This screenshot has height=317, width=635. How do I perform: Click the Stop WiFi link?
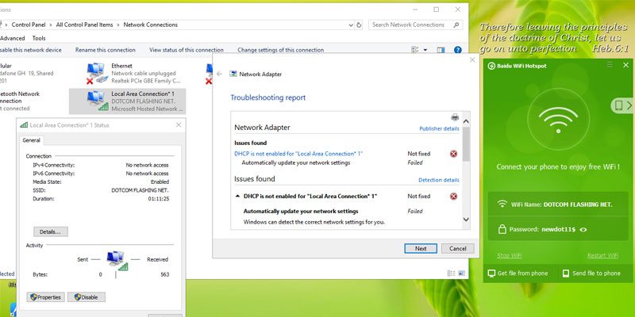coord(509,255)
